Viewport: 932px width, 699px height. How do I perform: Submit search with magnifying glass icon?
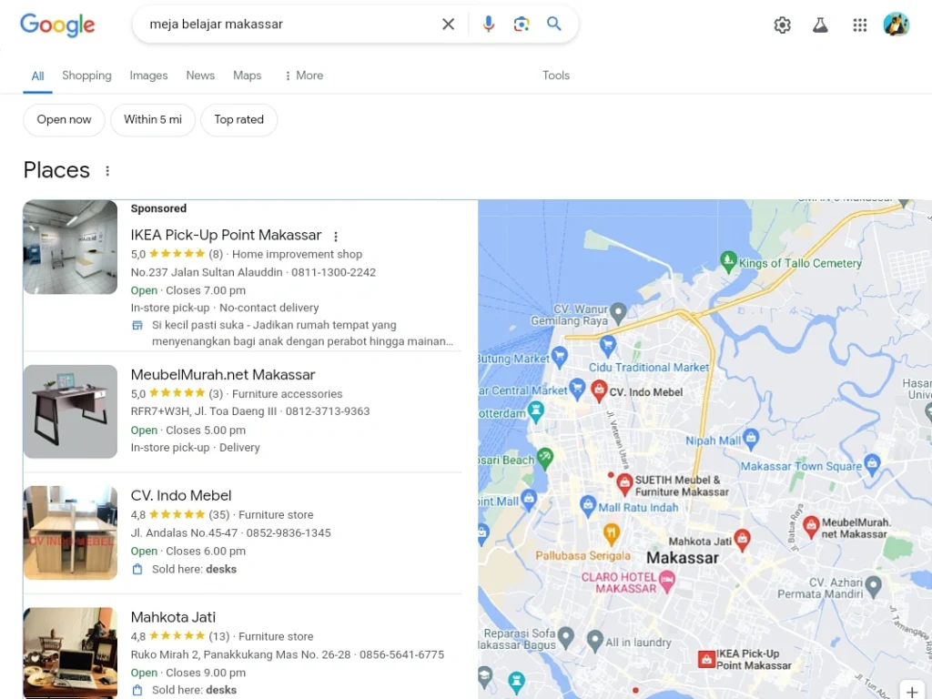(x=554, y=25)
